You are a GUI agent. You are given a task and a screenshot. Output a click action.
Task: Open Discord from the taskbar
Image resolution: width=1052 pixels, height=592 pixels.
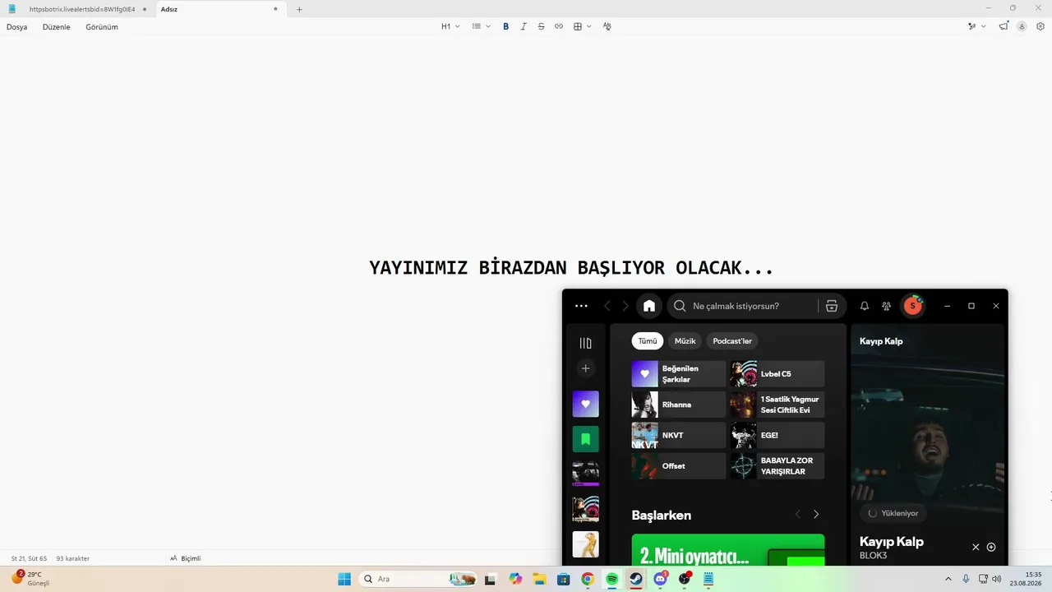pyautogui.click(x=660, y=579)
